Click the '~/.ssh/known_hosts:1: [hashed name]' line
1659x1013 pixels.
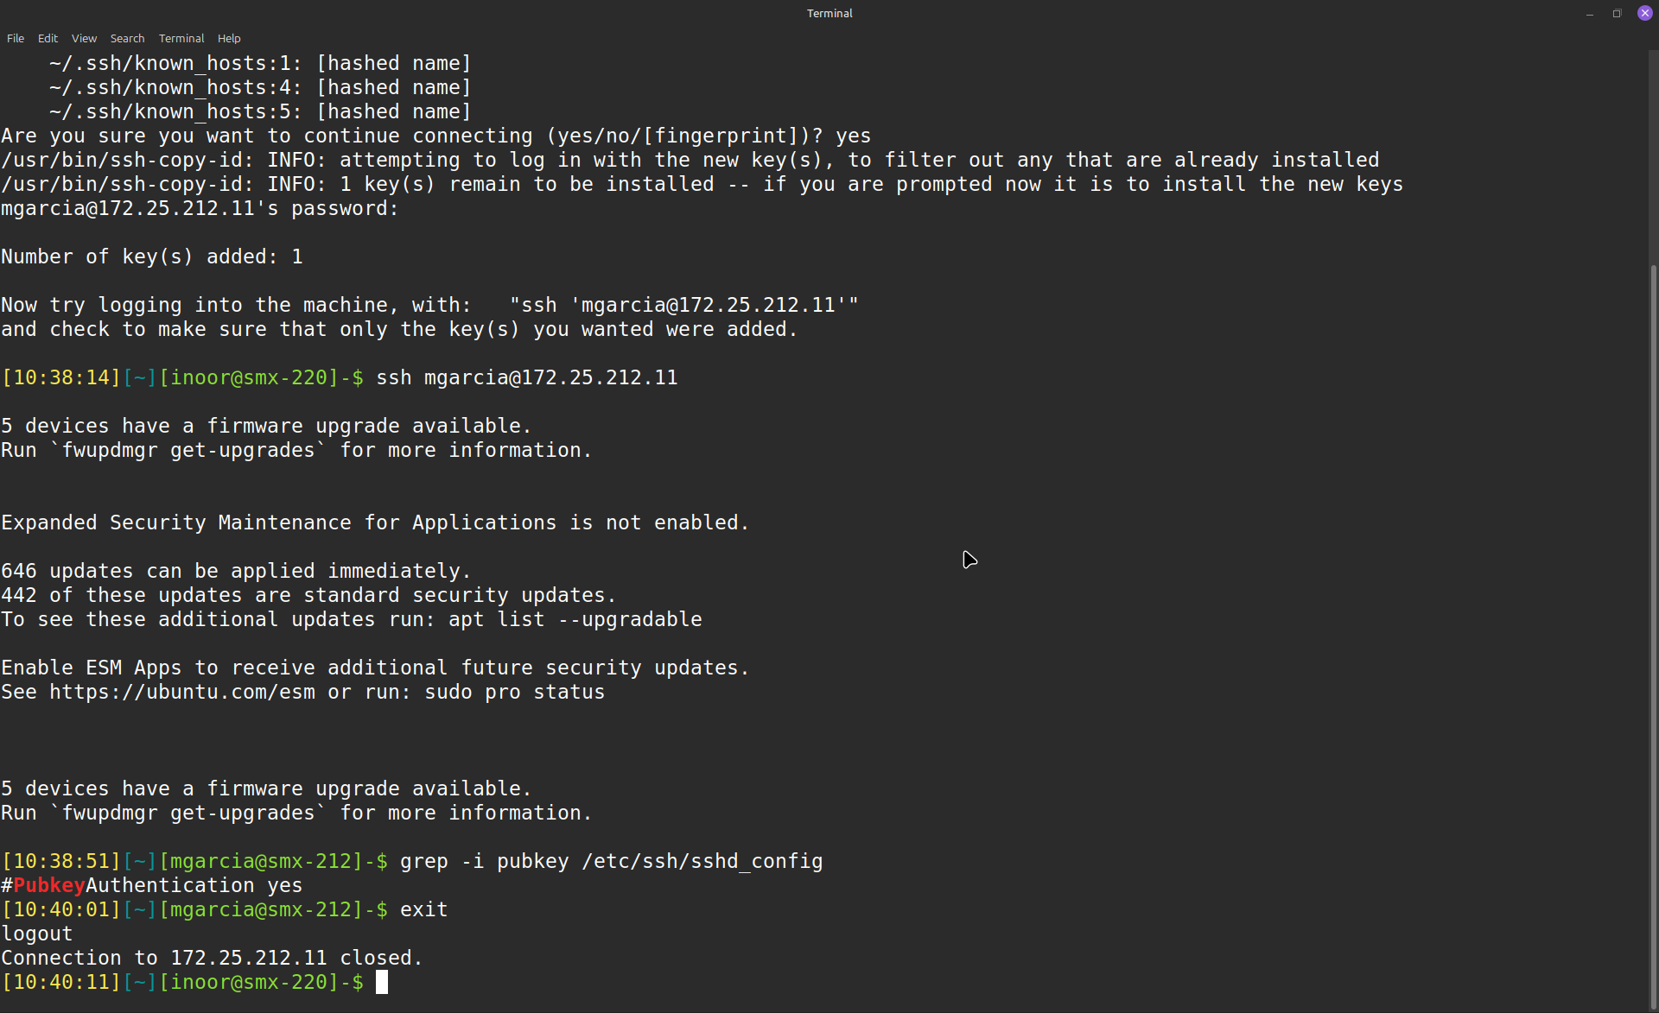coord(260,63)
